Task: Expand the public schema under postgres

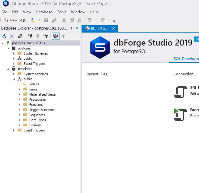Action: (14, 59)
